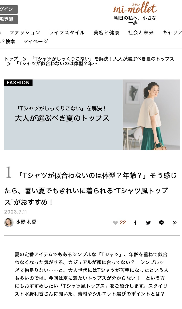Share article via LINE icon
The width and height of the screenshot is (182, 309).
pyautogui.click(x=161, y=223)
